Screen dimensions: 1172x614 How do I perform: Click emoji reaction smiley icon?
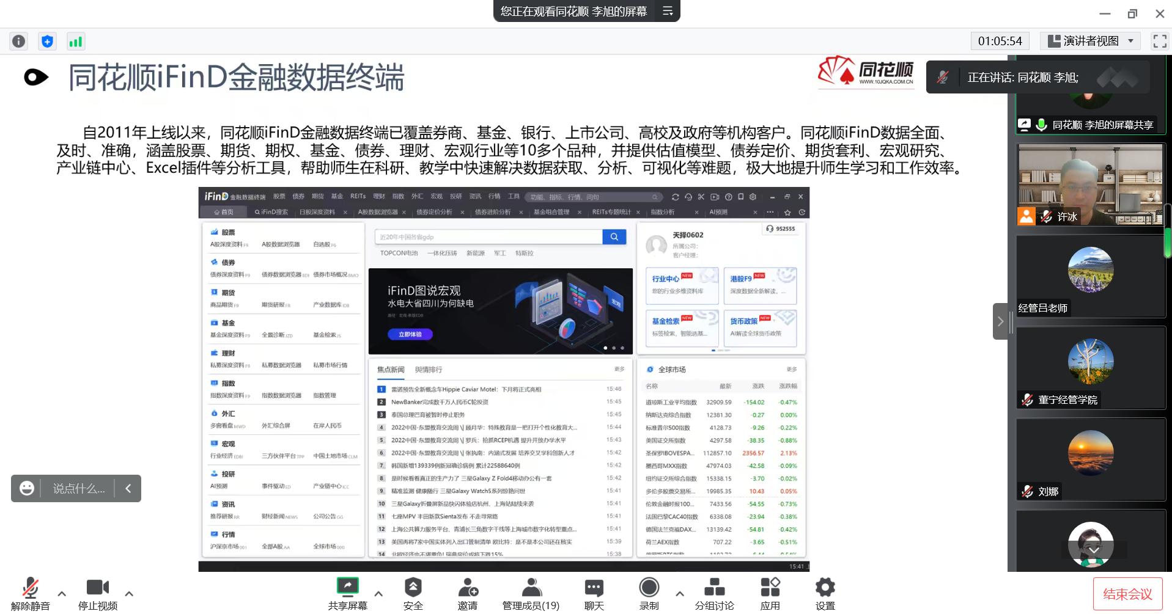26,488
